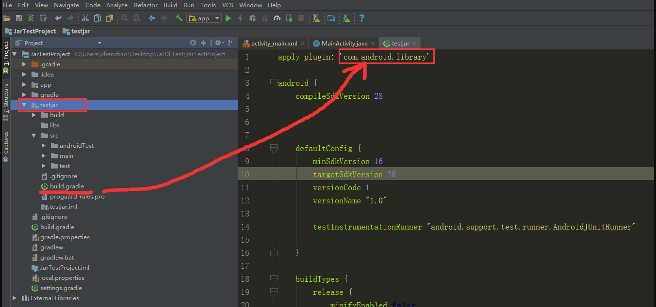Screen dimensions: 656x307
Task: Open the Project panel gear settings
Action: tap(219, 43)
